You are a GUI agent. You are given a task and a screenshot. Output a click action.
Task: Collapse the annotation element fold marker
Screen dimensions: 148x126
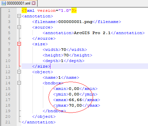pos(19,16)
